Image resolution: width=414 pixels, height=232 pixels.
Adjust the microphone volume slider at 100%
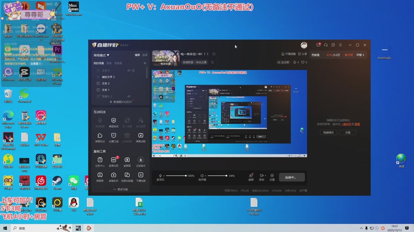176,175
